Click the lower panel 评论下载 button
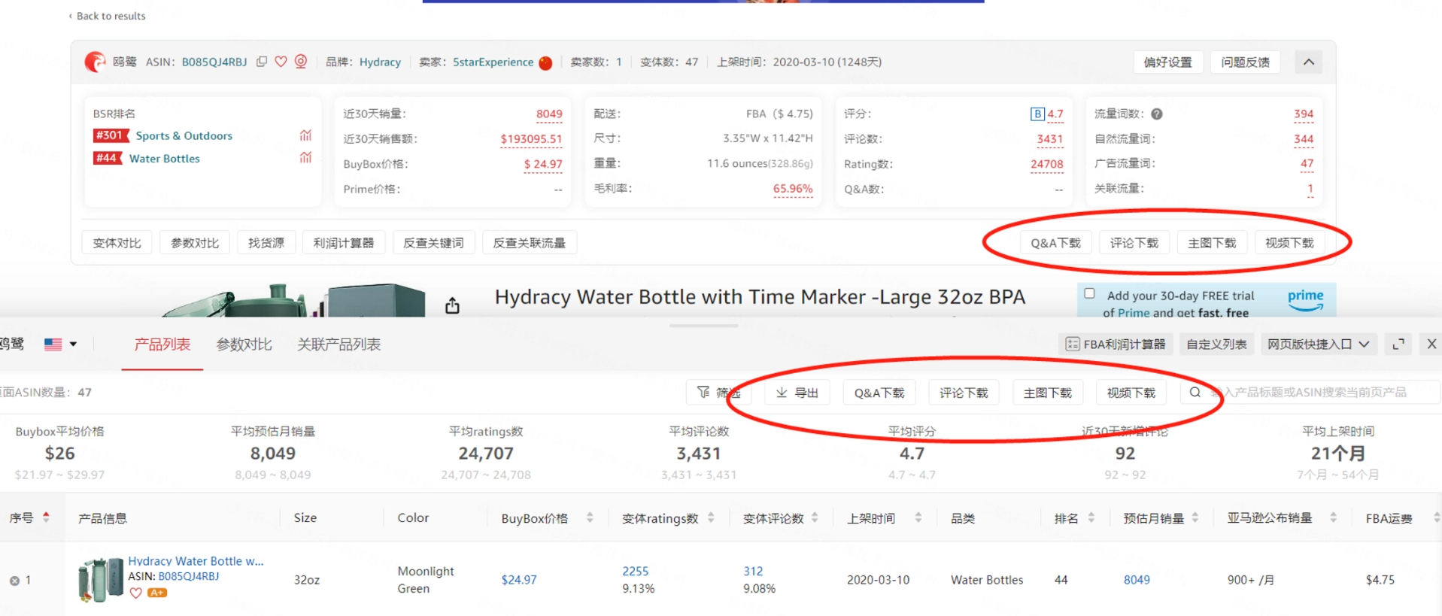 click(x=964, y=393)
